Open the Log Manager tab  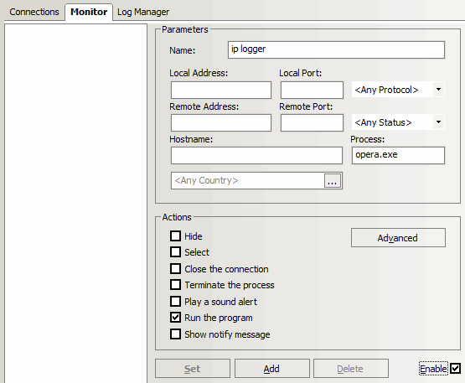143,12
